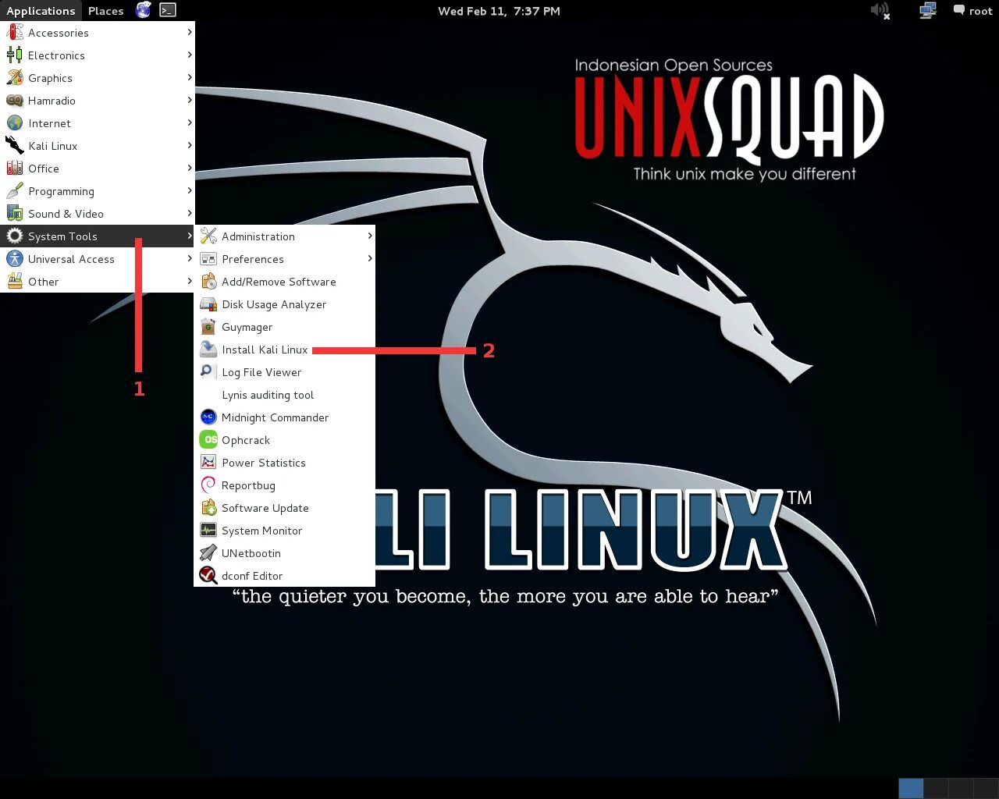This screenshot has height=799, width=999.
Task: Open the network connection indicator
Action: coord(928,10)
